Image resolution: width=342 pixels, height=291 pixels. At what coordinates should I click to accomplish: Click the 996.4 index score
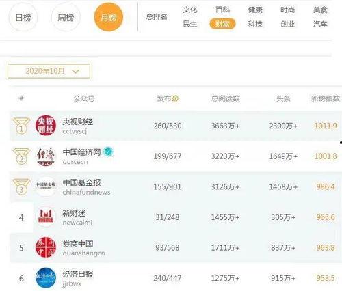click(326, 186)
